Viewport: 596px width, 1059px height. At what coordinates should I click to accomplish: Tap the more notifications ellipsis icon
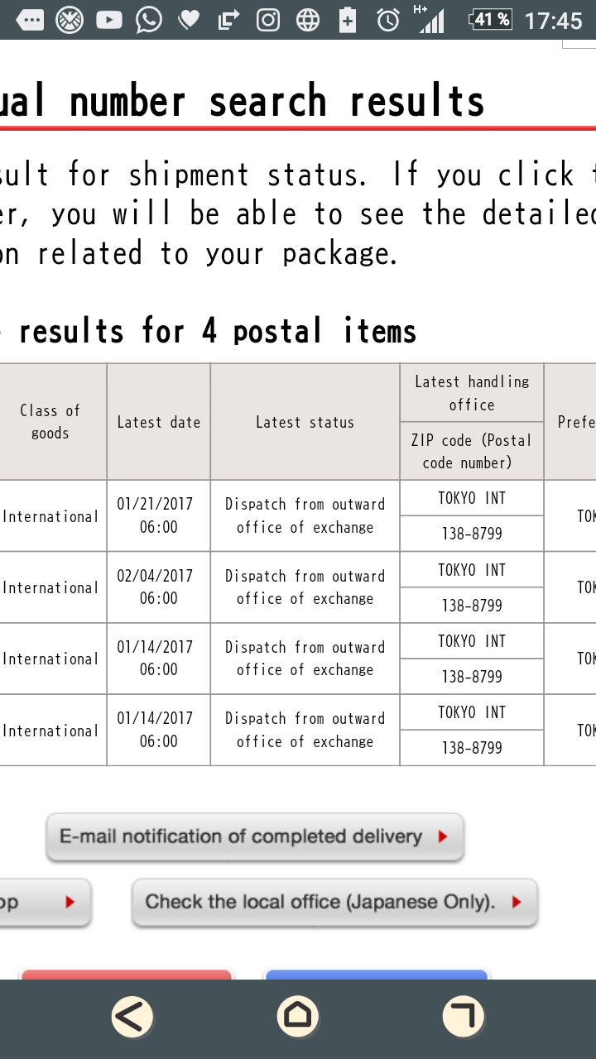(30, 20)
